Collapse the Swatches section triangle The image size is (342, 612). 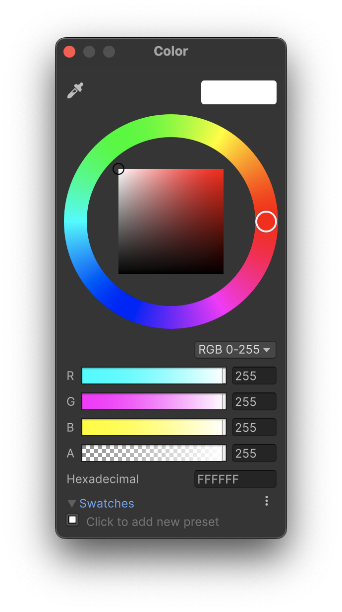tap(72, 503)
